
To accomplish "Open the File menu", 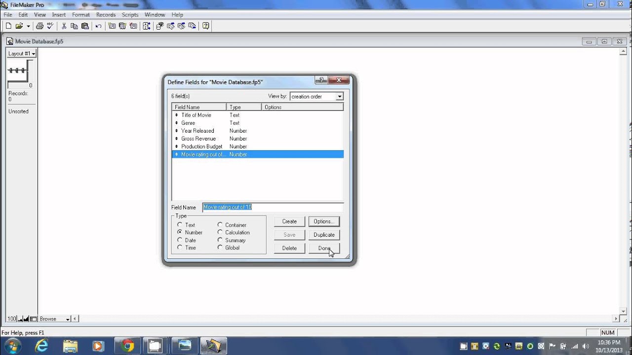I will pyautogui.click(x=8, y=15).
